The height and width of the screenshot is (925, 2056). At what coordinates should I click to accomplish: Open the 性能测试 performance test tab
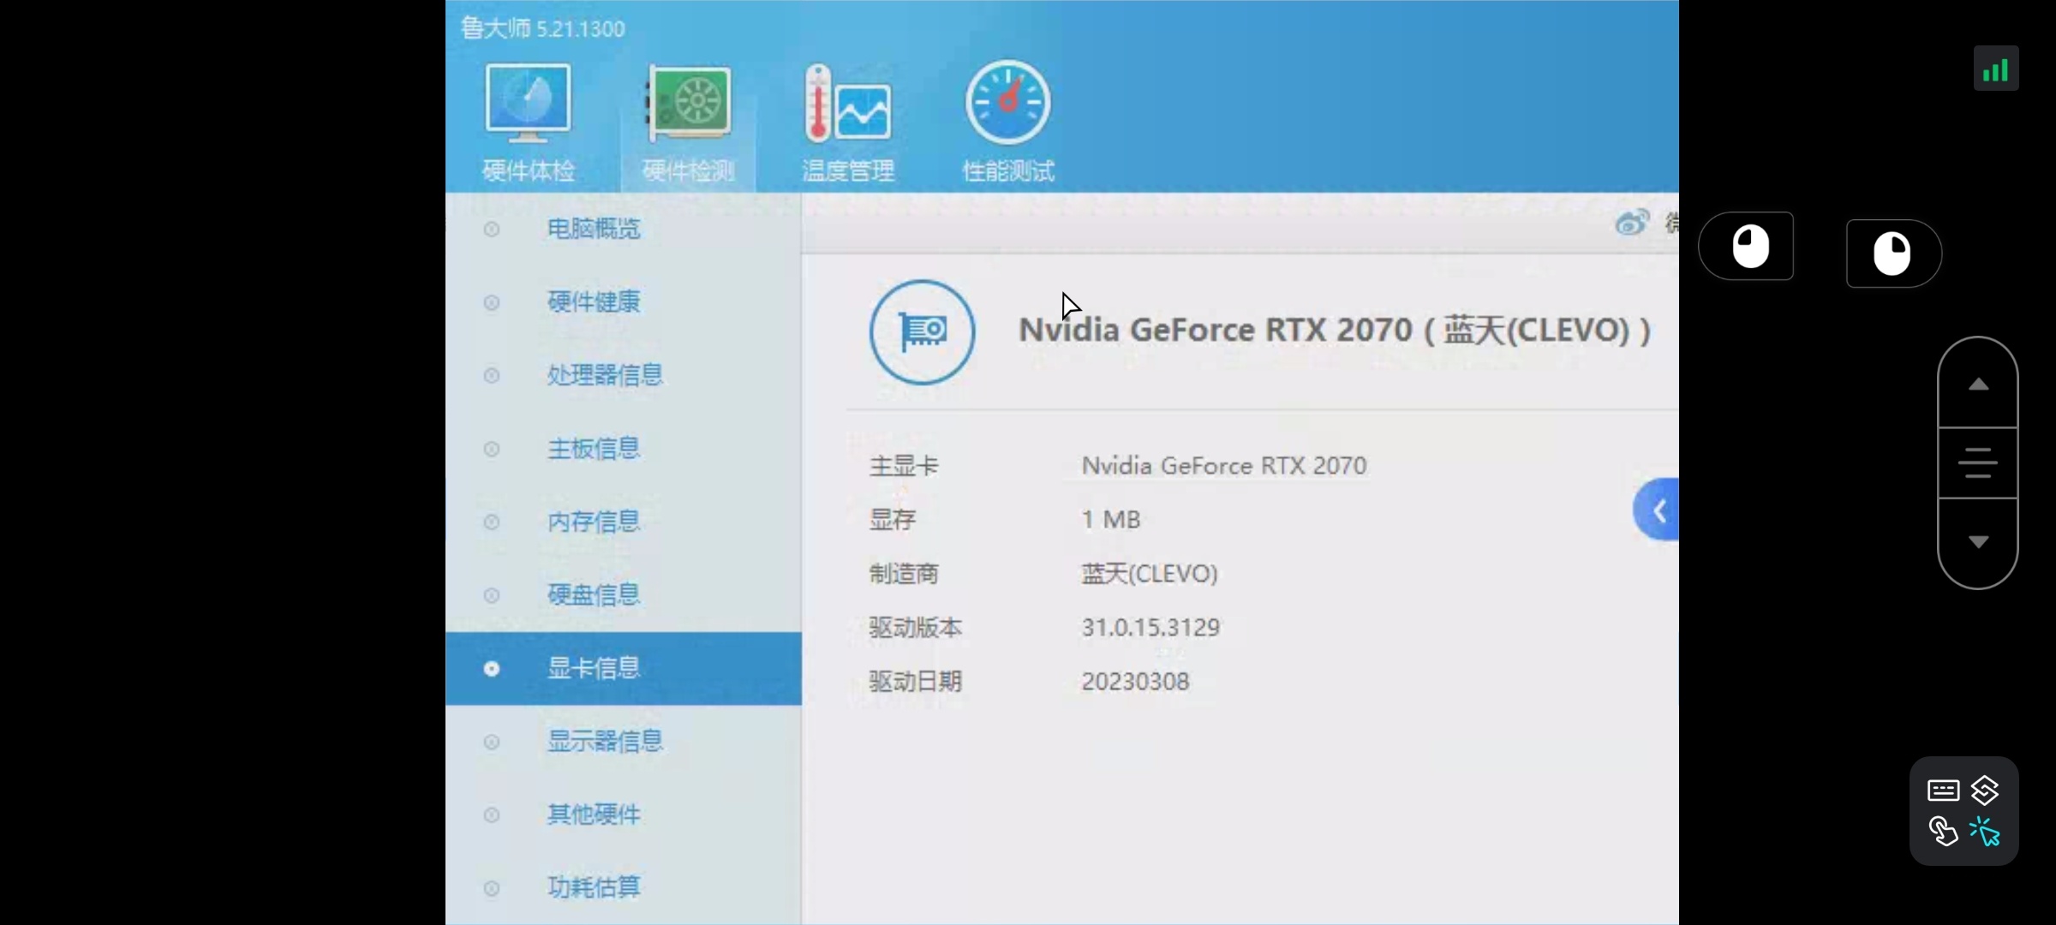click(1008, 124)
